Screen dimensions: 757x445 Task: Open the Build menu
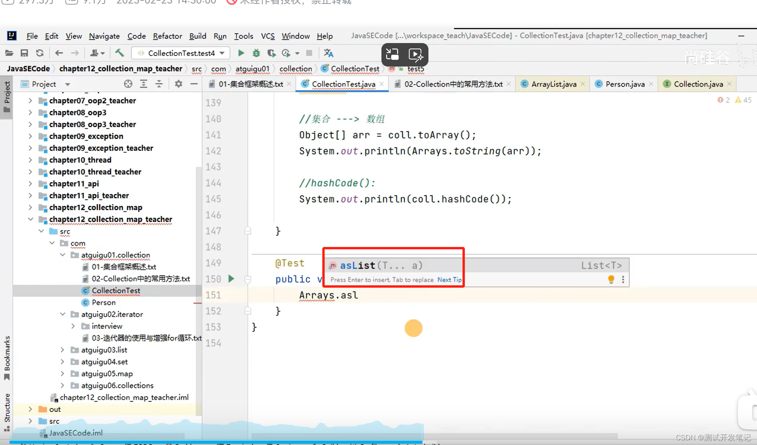(197, 36)
